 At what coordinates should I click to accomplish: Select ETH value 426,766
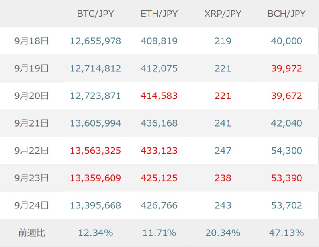click(x=159, y=205)
